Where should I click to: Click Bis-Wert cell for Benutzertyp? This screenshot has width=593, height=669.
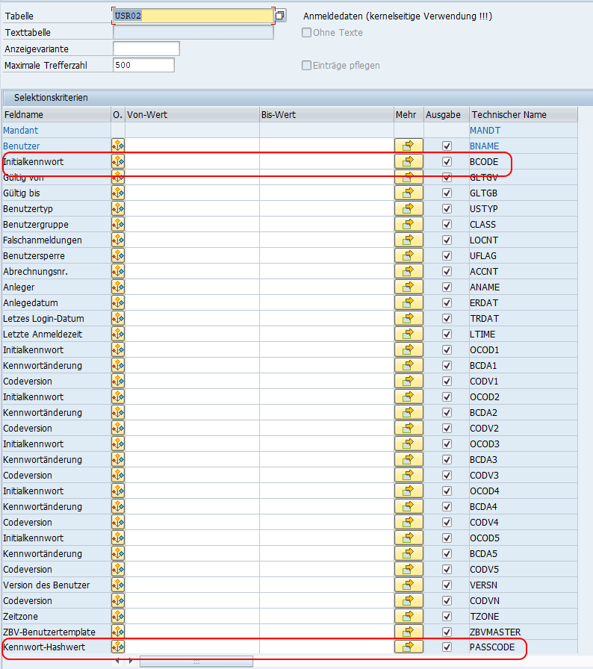(x=326, y=208)
